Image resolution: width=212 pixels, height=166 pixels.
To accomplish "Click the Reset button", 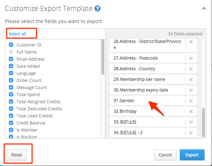I will 17,155.
